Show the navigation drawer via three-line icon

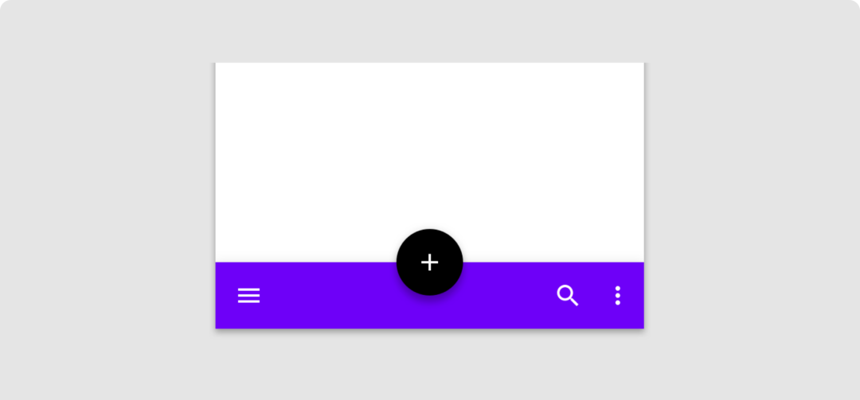click(x=248, y=295)
